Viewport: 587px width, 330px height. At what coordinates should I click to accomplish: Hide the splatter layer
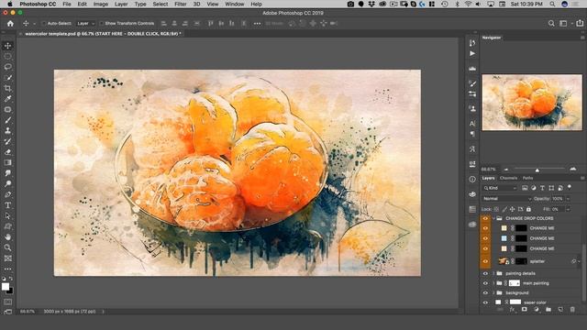(485, 261)
